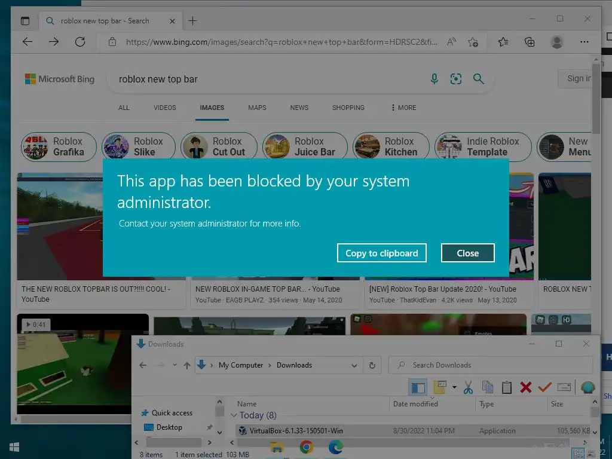This screenshot has height=459, width=612.
Task: Expand Downloads address bar history dropdown
Action: click(x=354, y=366)
